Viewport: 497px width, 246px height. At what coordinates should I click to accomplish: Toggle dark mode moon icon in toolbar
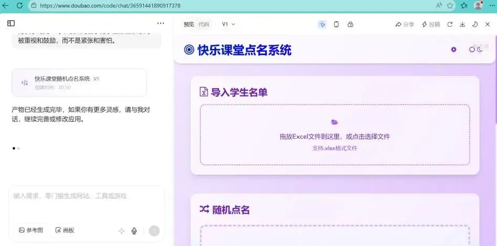pos(475,24)
